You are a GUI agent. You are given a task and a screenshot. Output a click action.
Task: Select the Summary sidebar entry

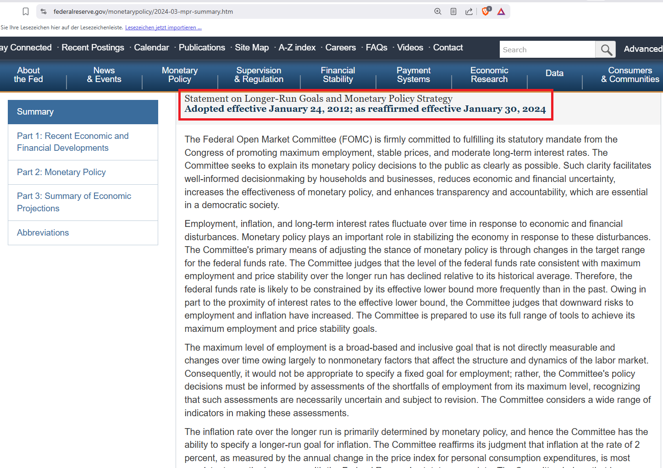point(83,112)
